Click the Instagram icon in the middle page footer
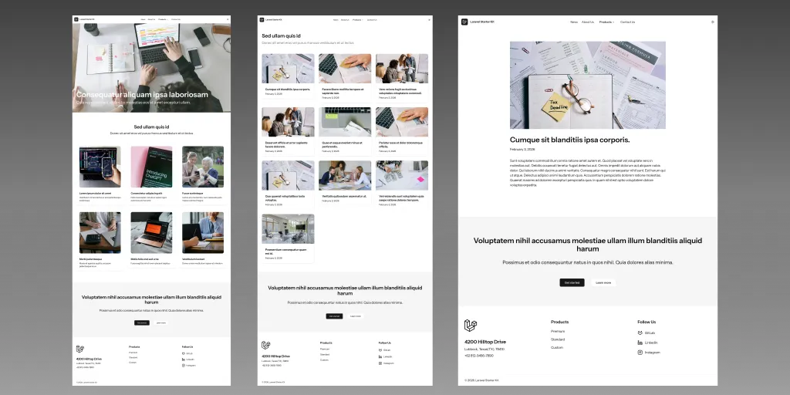Viewport: 790px width, 395px height. pos(380,363)
